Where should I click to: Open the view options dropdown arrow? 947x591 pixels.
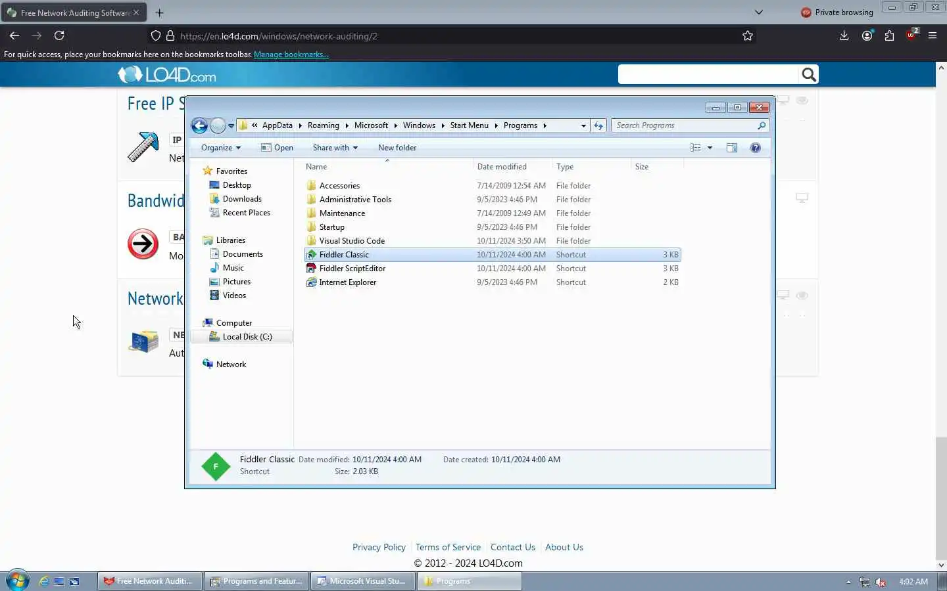(x=710, y=148)
